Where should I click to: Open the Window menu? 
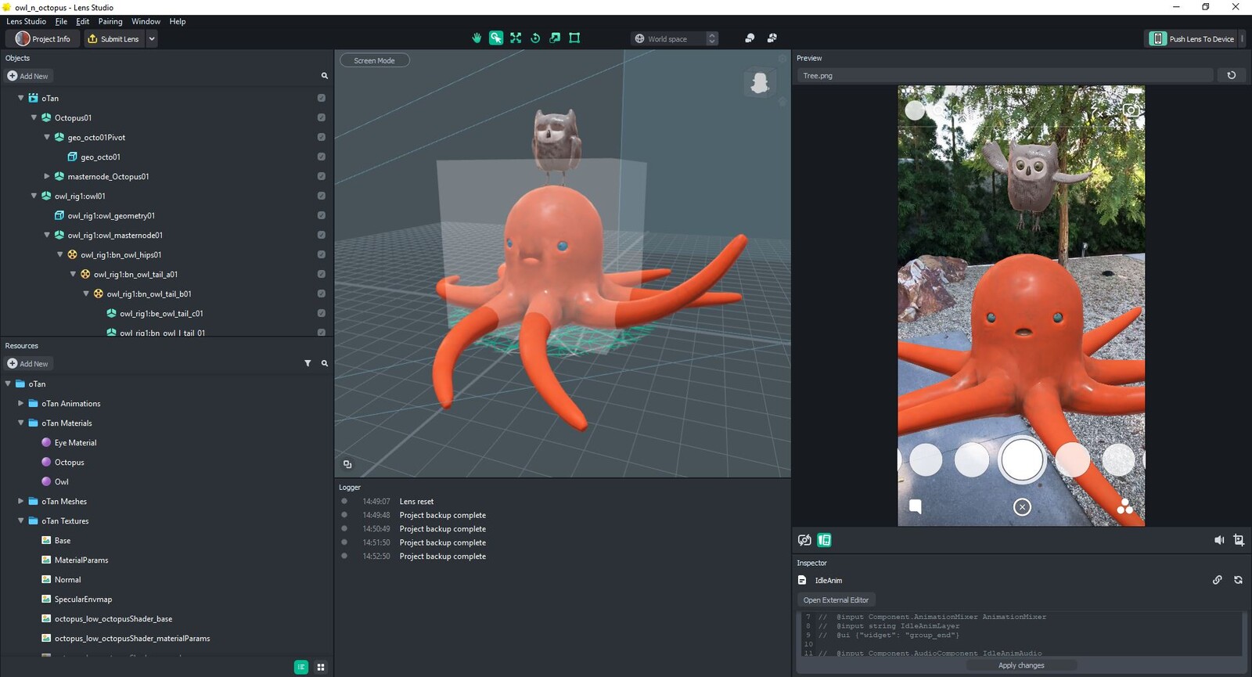click(146, 21)
